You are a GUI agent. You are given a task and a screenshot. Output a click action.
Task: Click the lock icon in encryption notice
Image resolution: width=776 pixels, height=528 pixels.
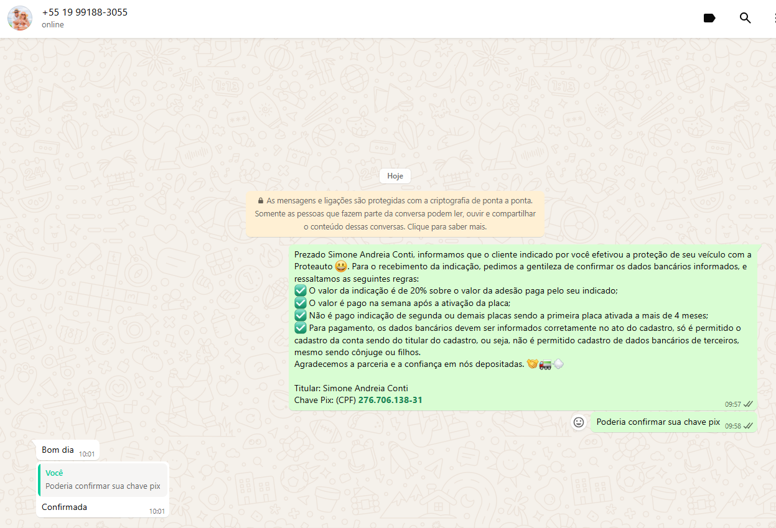(260, 201)
